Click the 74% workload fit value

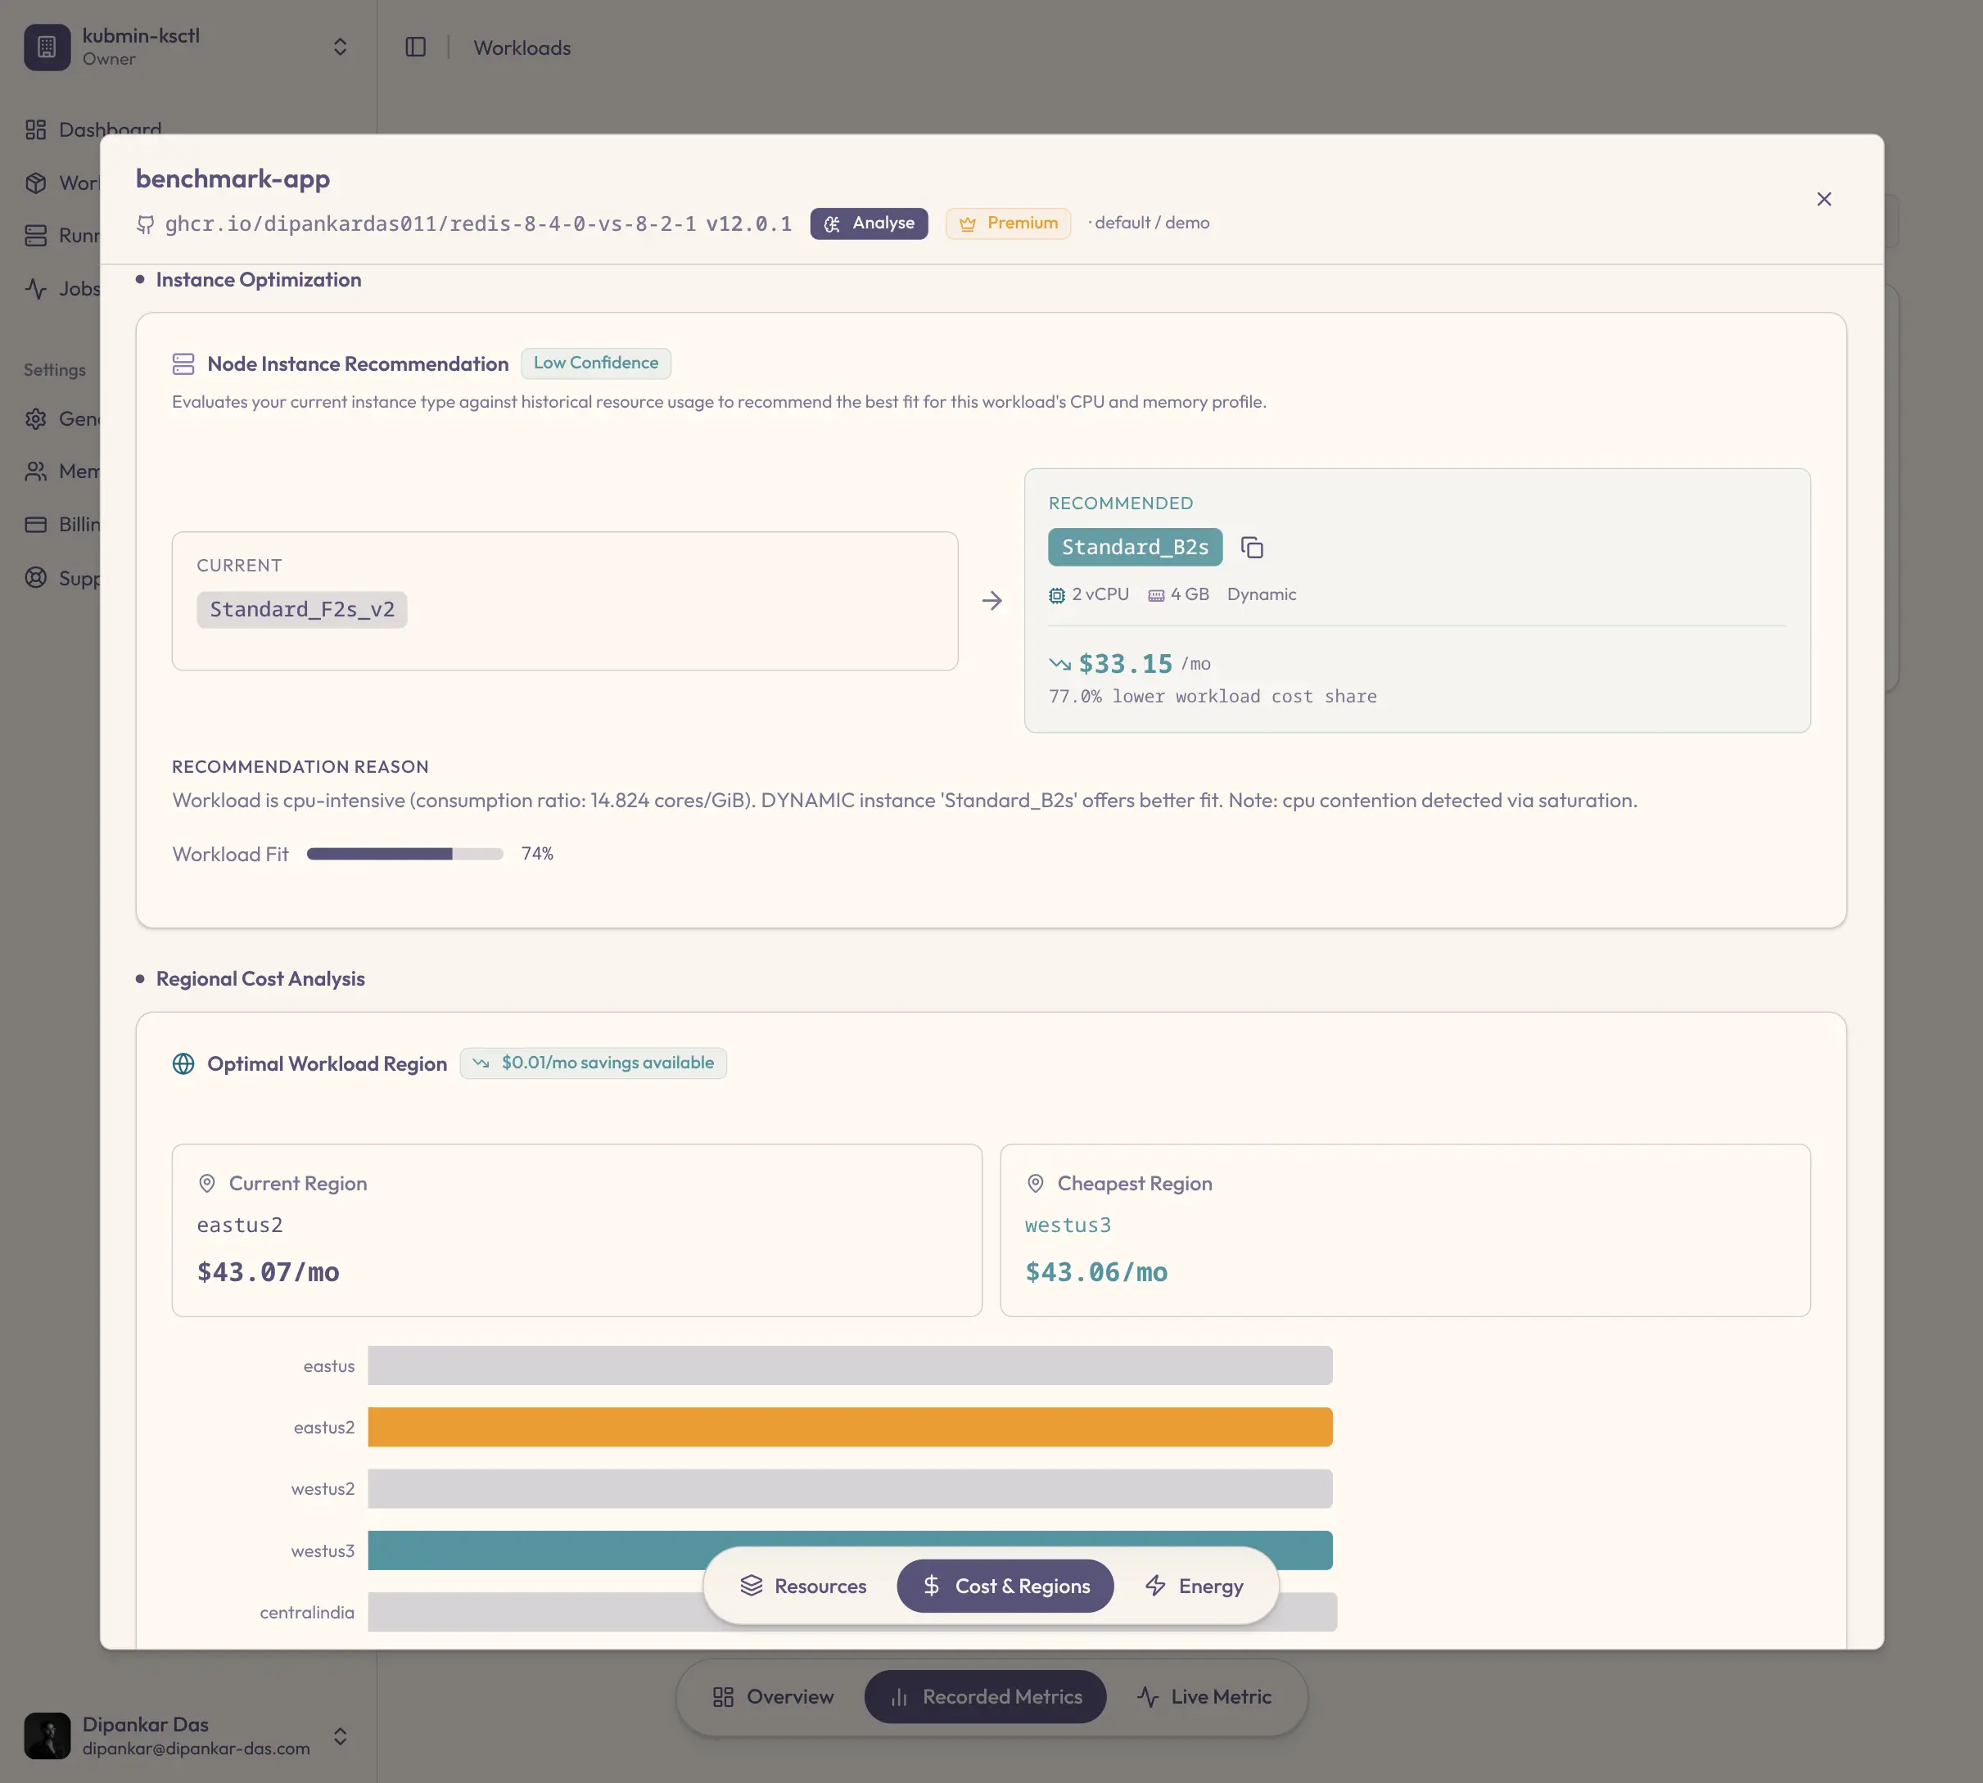pos(537,855)
